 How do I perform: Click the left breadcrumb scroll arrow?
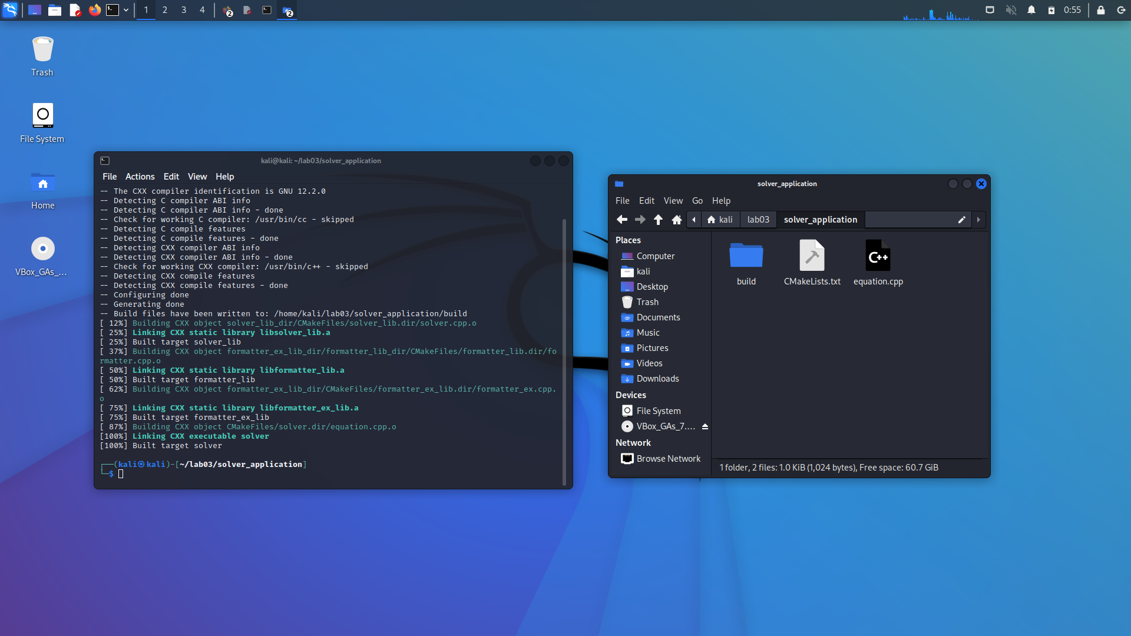coord(694,219)
